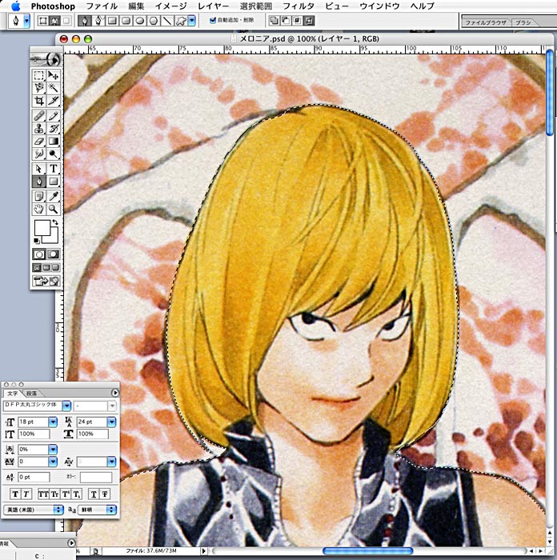Image resolution: width=557 pixels, height=560 pixels.
Task: Open the イメージ menu
Action: coord(171,6)
